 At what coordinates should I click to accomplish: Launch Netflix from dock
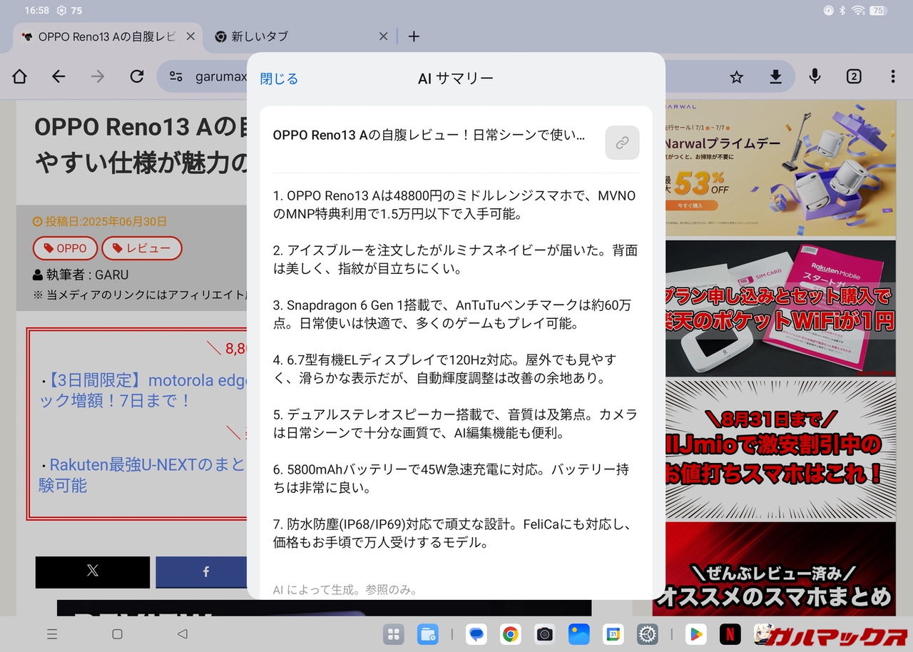pos(730,634)
